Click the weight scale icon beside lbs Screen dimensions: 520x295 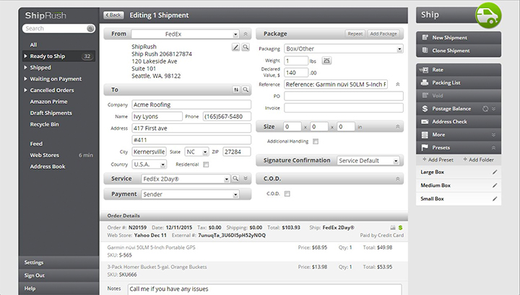(326, 61)
